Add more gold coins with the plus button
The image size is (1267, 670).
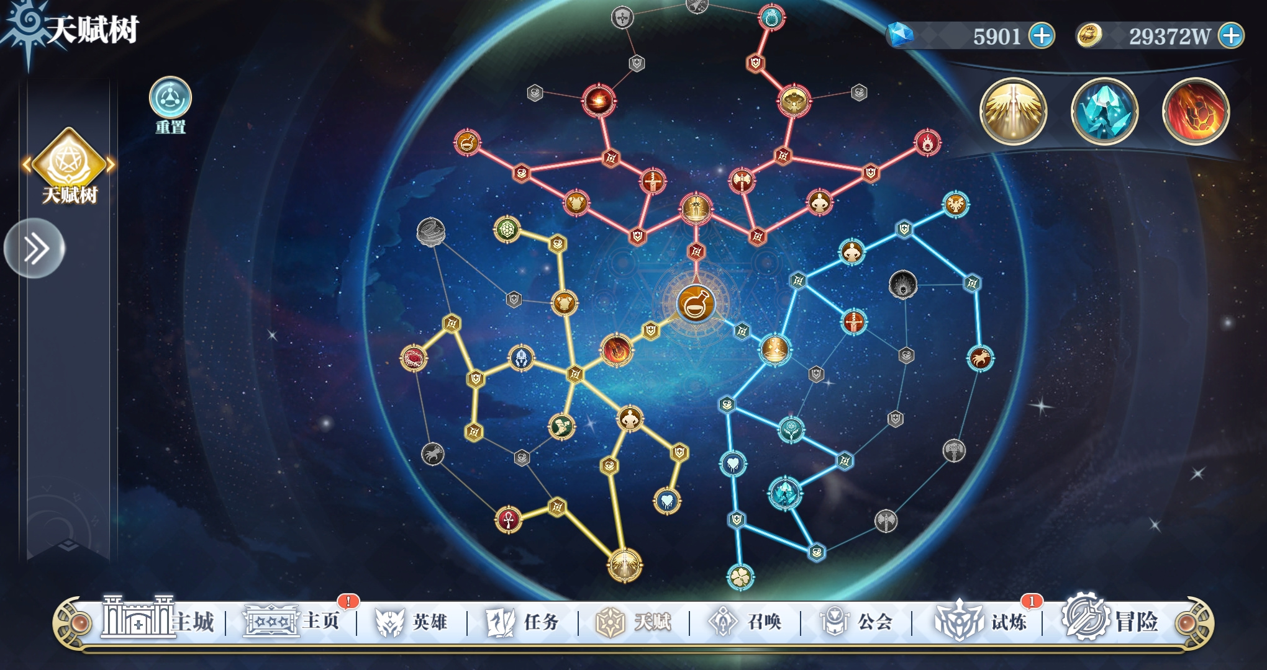tap(1230, 35)
